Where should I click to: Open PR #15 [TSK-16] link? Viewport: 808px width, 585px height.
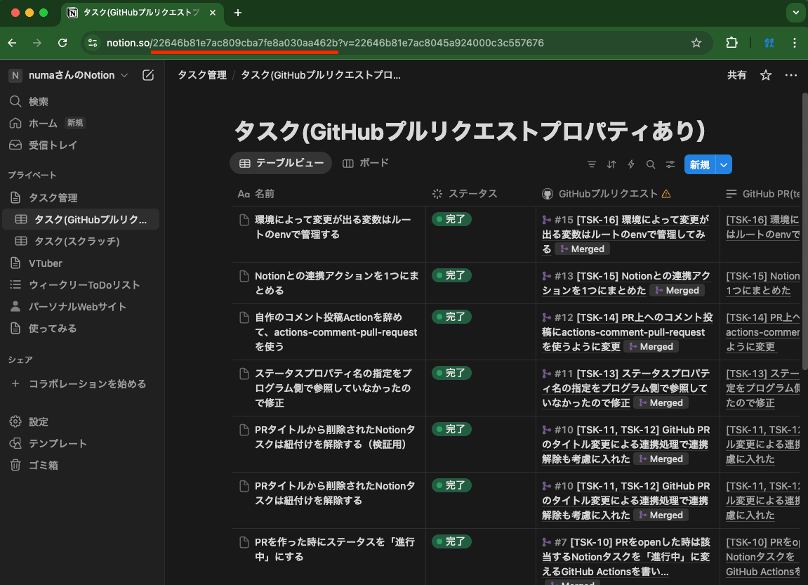pos(625,234)
